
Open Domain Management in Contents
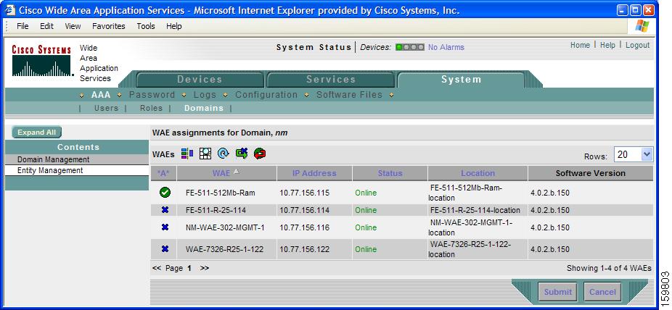tap(54, 159)
